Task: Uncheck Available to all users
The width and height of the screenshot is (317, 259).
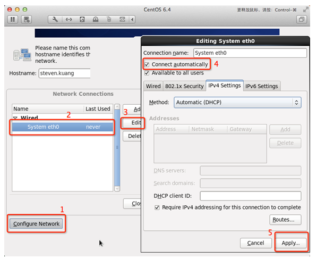Action: (147, 73)
